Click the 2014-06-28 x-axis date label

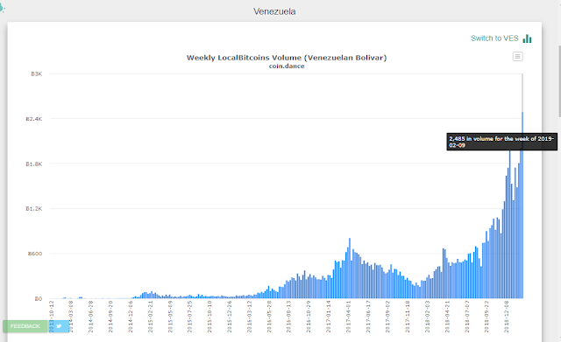pos(91,317)
